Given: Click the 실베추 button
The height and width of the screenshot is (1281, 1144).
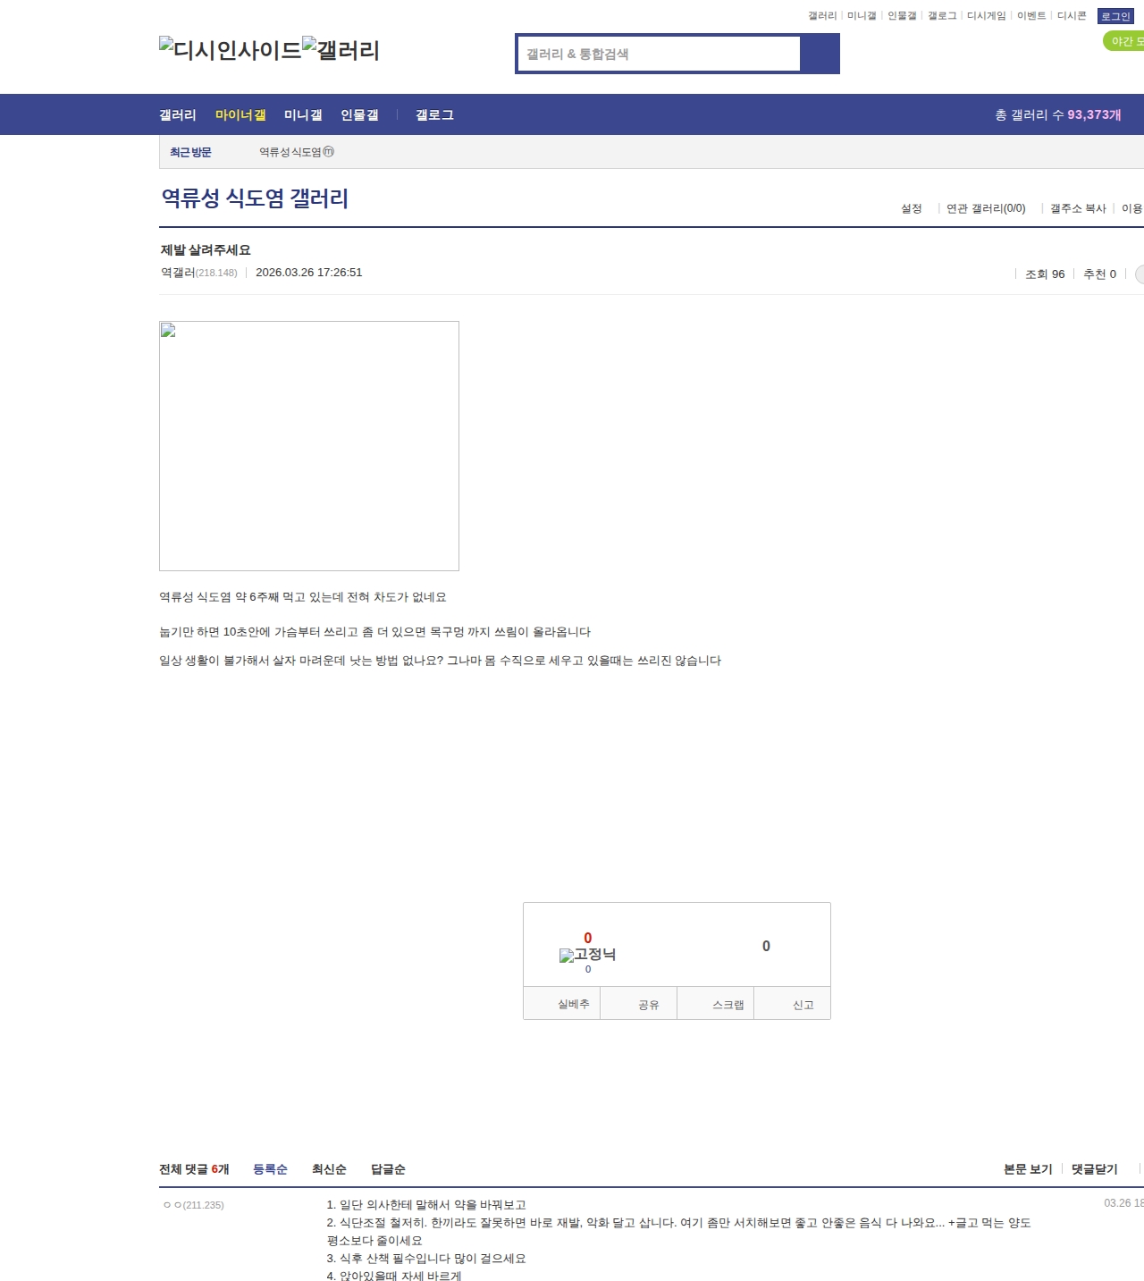Looking at the screenshot, I should click(562, 1004).
